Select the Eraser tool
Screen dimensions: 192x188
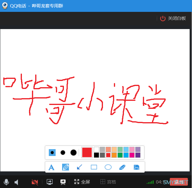point(122,167)
